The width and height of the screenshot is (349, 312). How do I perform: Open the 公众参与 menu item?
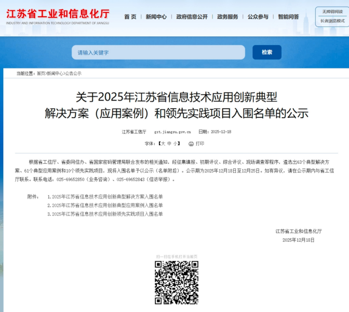[x=258, y=17]
